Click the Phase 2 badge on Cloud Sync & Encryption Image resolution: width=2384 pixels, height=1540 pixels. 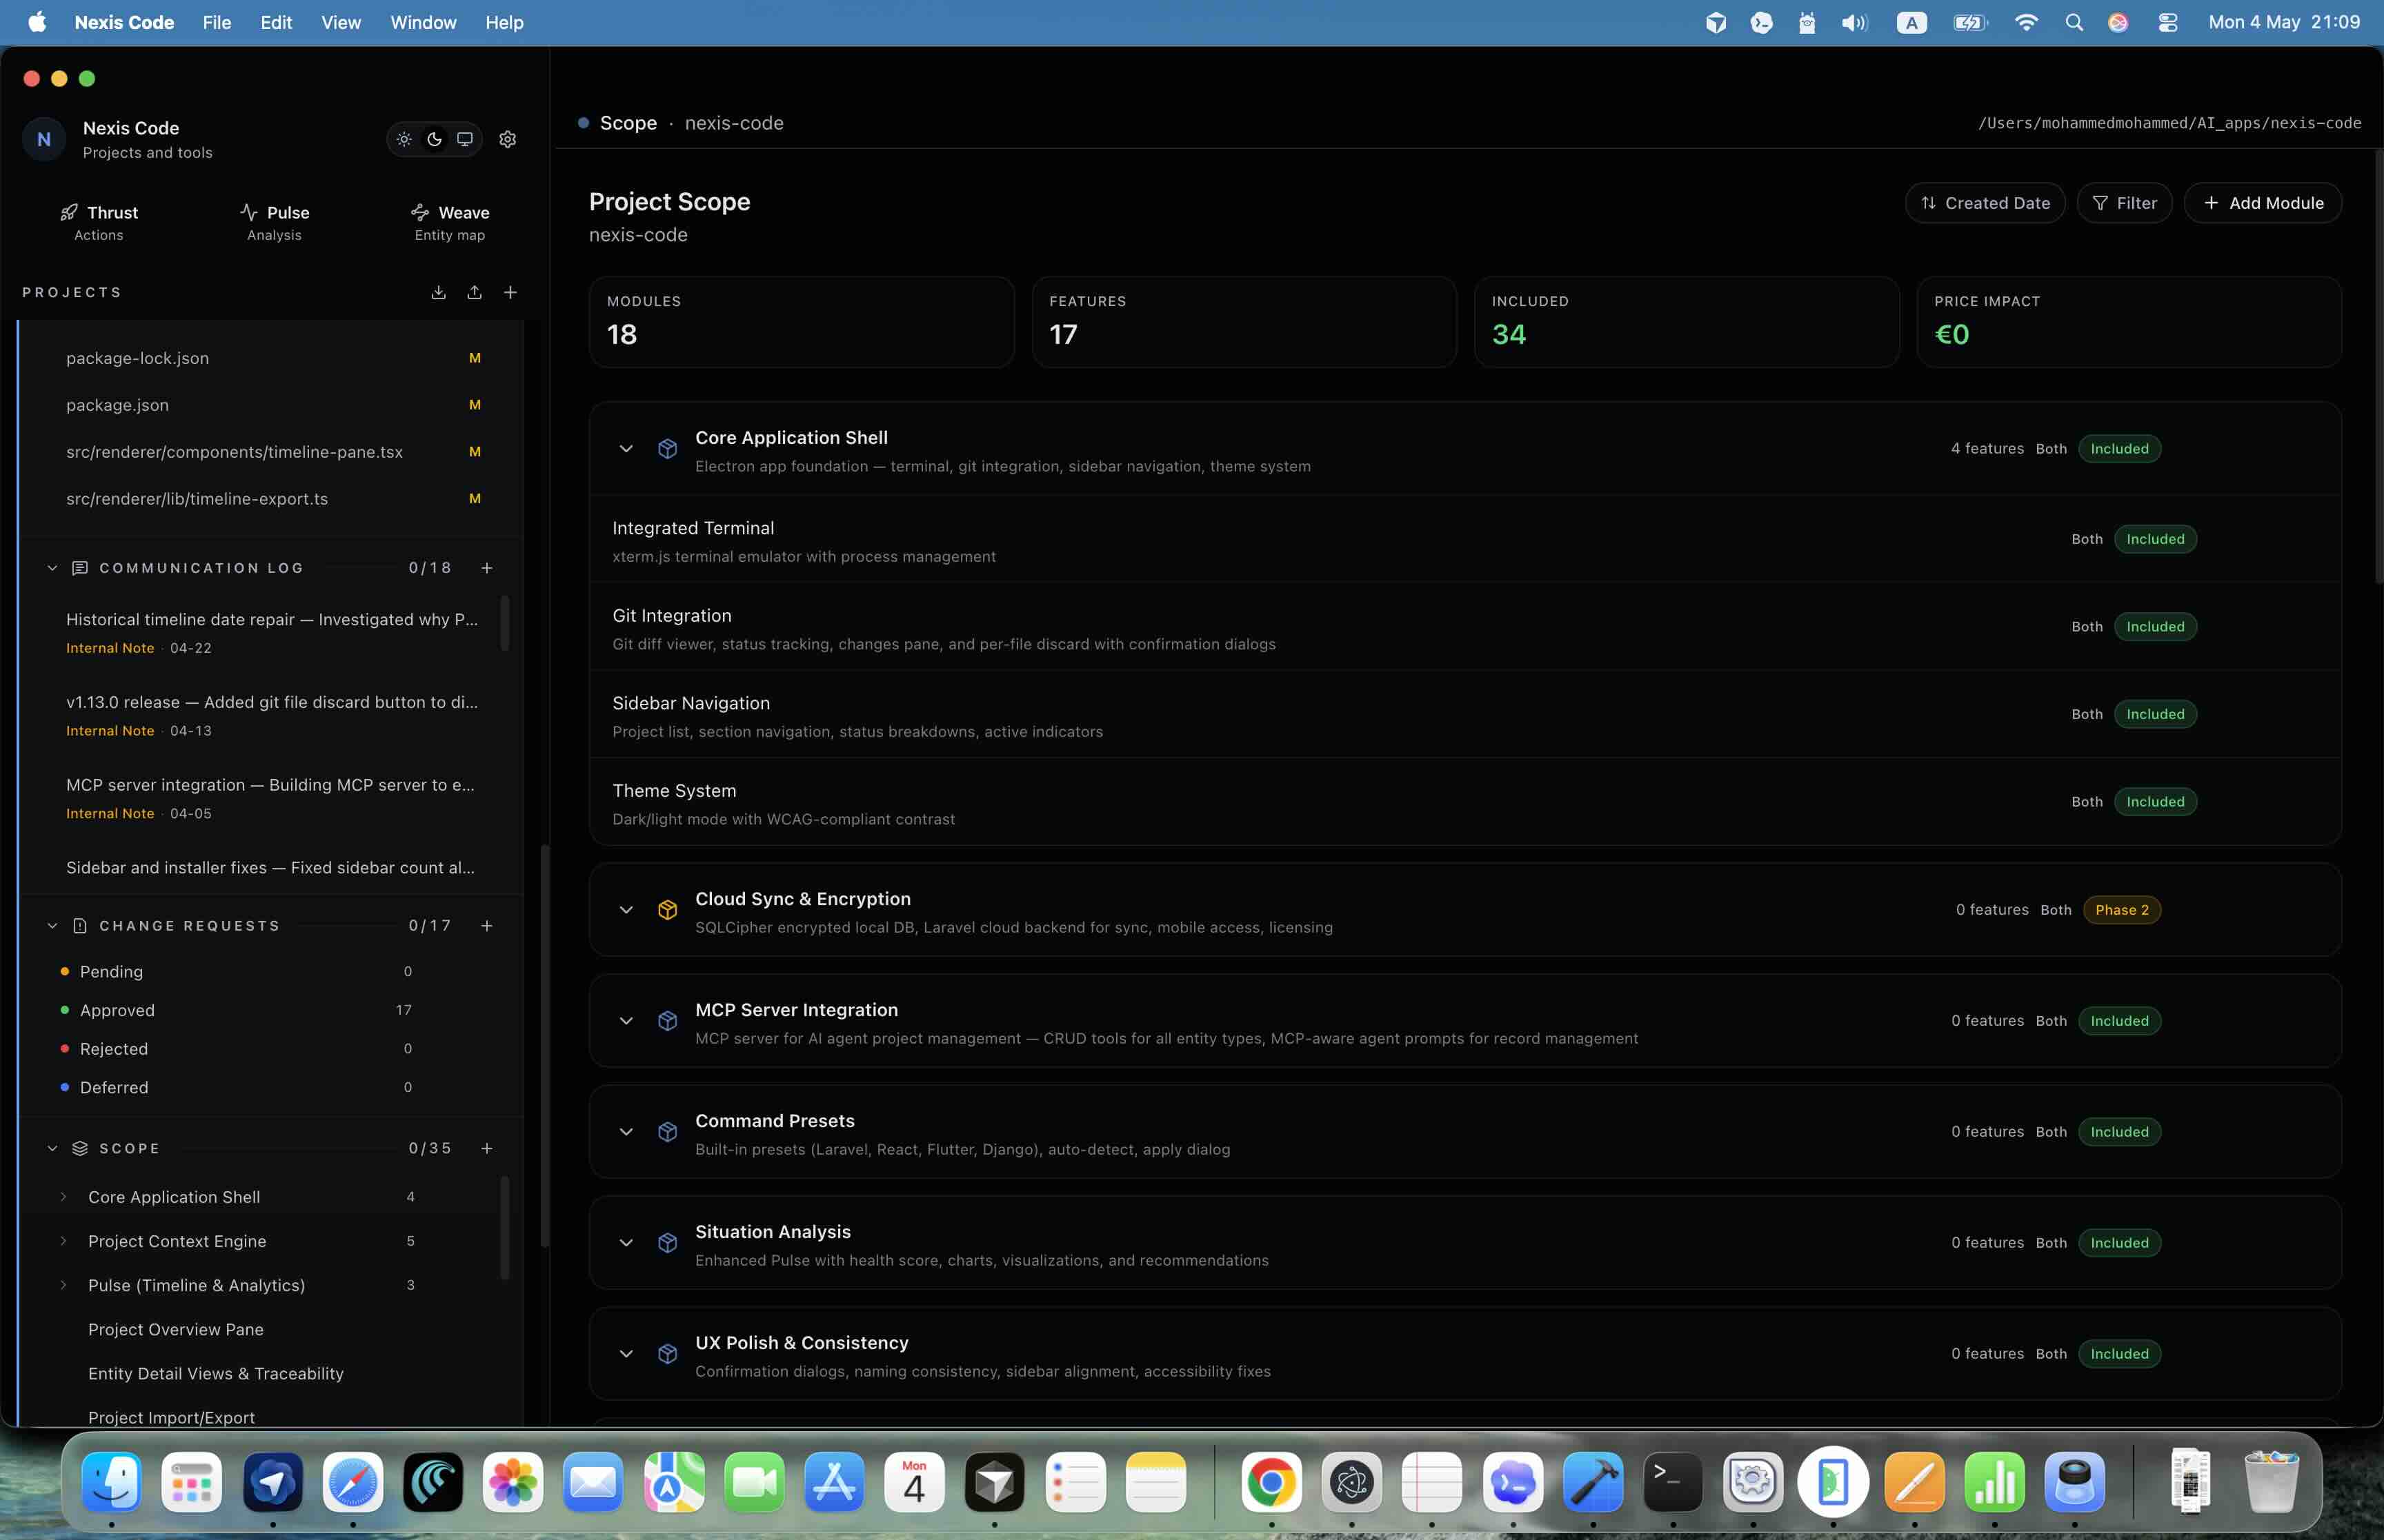[2122, 910]
